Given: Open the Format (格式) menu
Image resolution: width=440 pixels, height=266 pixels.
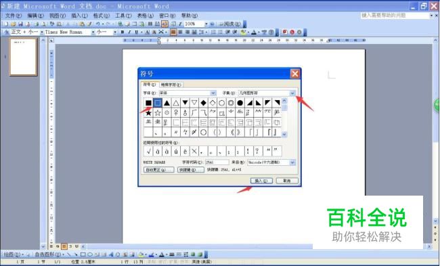Looking at the screenshot, I should point(102,16).
